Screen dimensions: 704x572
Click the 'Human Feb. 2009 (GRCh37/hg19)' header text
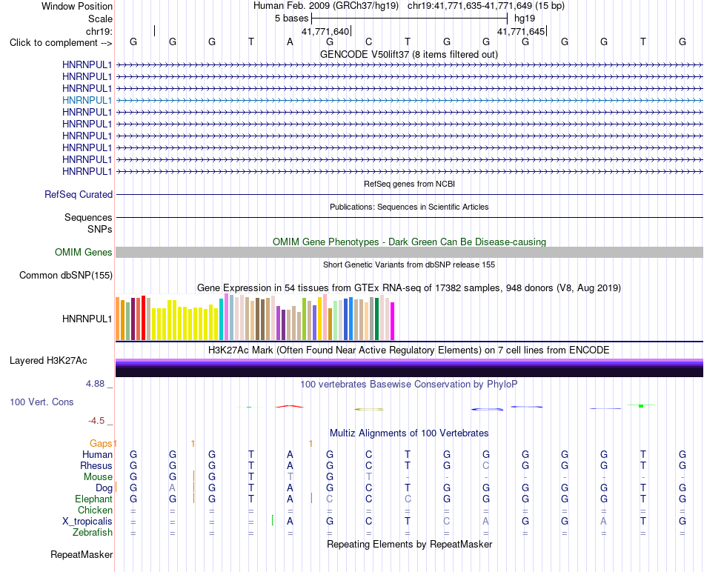click(x=326, y=6)
